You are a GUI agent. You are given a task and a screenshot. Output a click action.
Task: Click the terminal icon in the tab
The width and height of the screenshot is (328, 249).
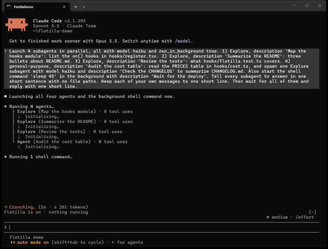point(9,7)
